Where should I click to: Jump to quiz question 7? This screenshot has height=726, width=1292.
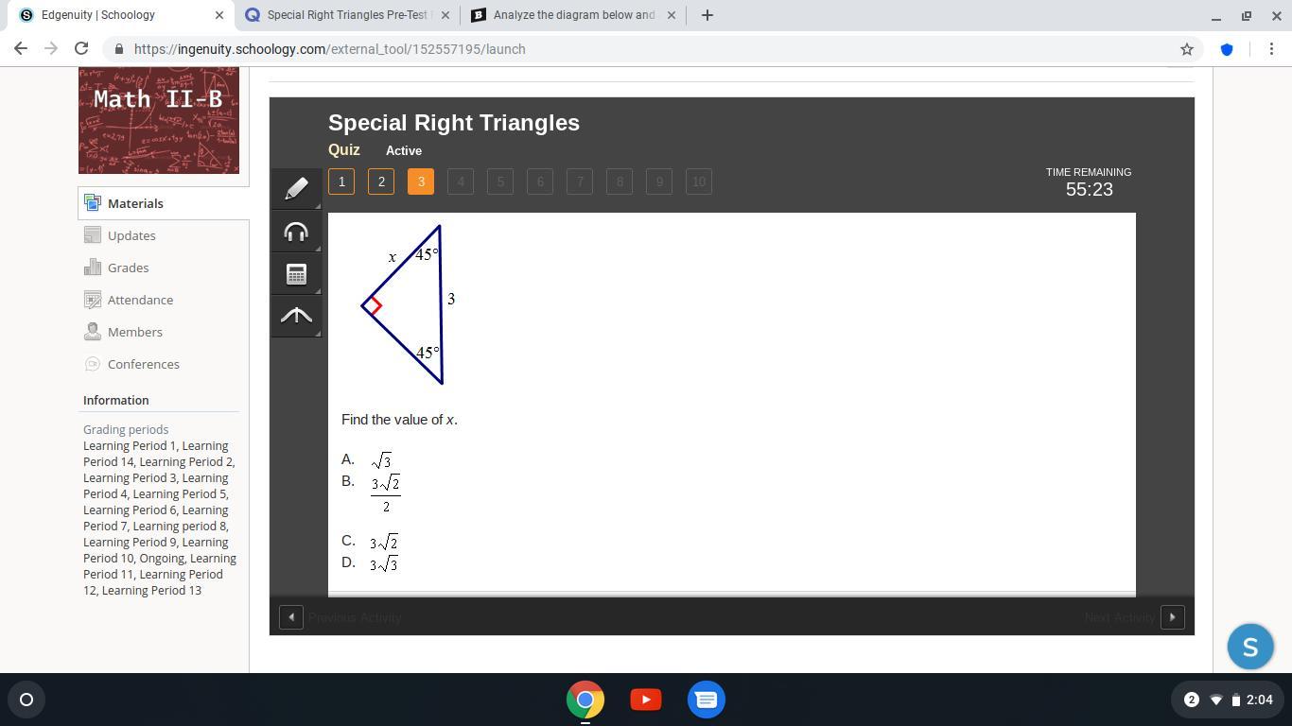(x=580, y=181)
